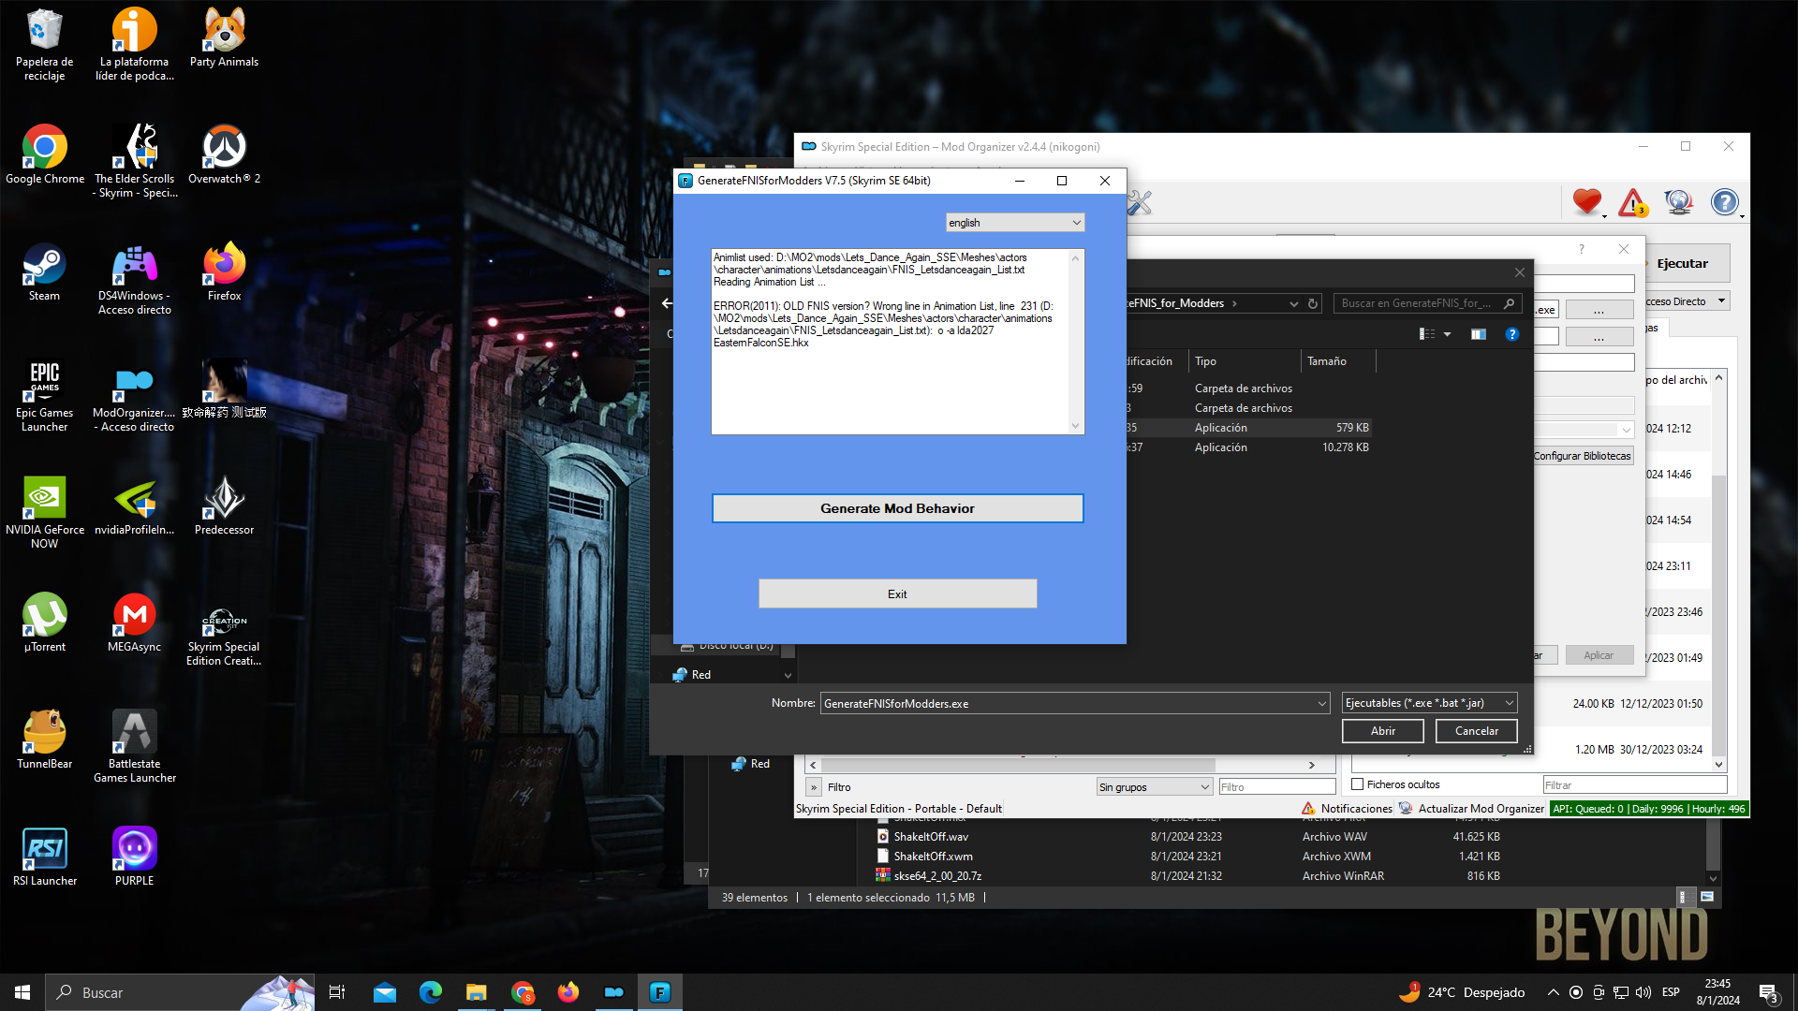Viewport: 1798px width, 1011px height.
Task: Click the Aplicar button
Action: coord(1598,655)
